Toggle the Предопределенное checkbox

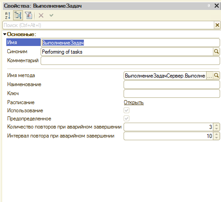126,119
